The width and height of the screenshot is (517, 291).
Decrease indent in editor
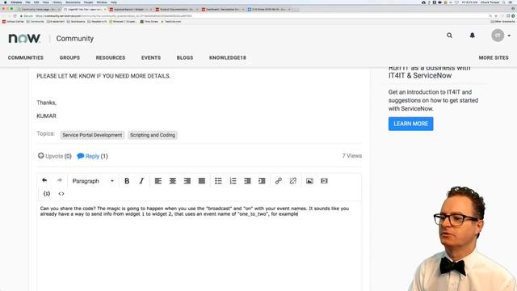click(247, 181)
